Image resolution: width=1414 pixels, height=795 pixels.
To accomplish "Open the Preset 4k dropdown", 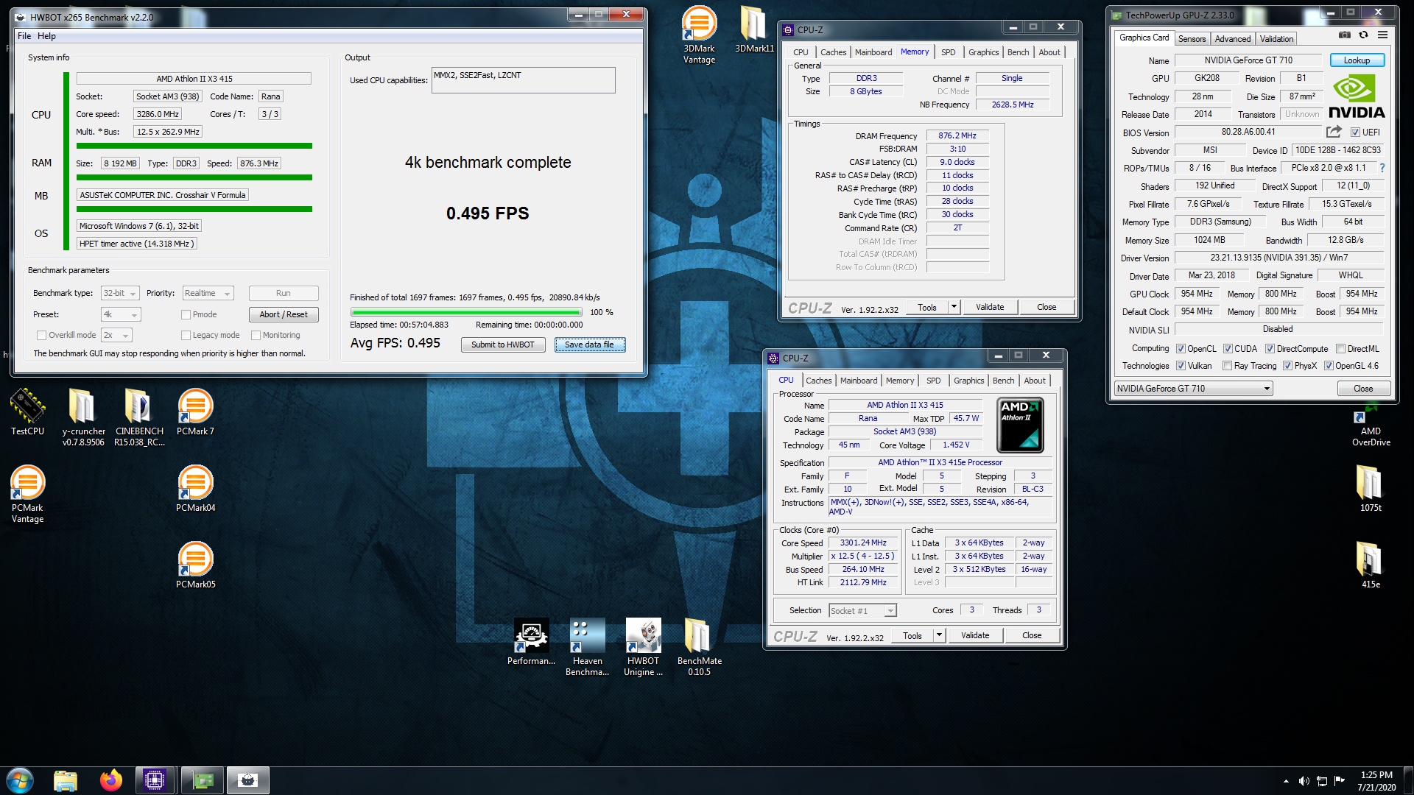I will [x=120, y=314].
